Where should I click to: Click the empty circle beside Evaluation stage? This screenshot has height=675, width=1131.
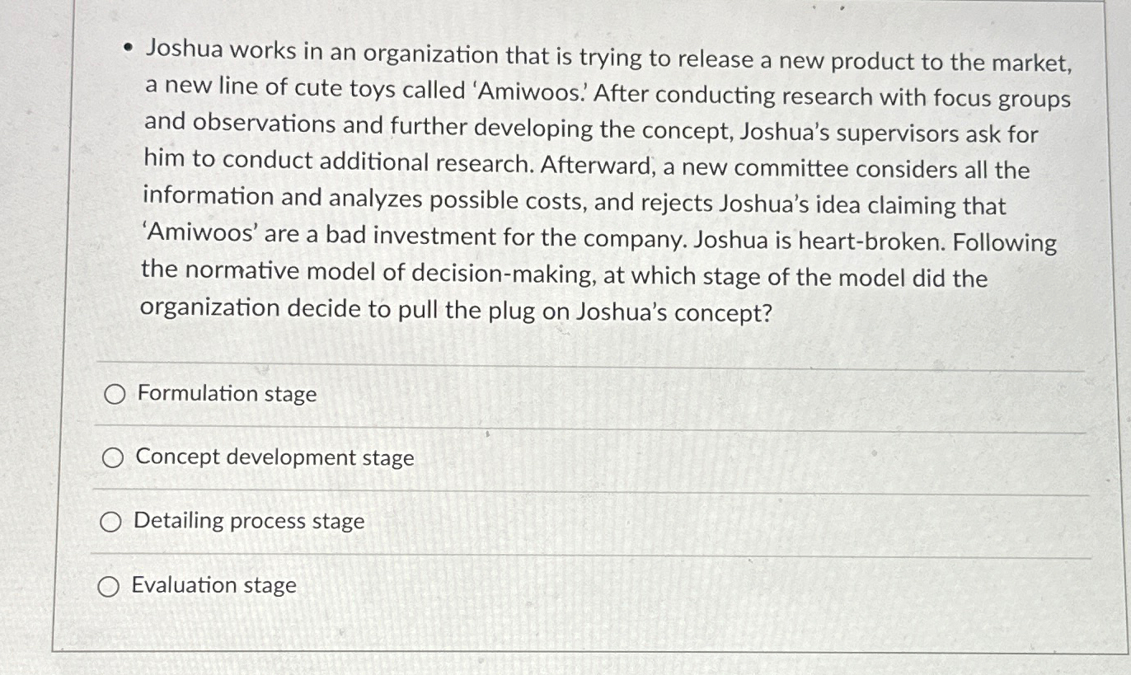point(108,586)
